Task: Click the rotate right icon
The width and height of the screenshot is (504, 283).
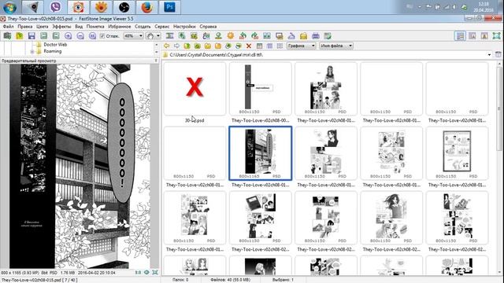Action: click(255, 36)
